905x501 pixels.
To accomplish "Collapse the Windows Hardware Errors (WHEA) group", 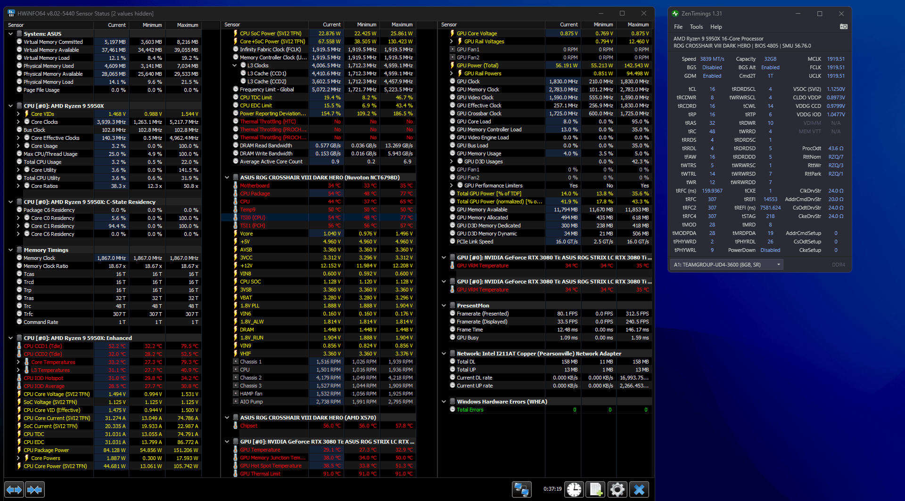I will (444, 402).
